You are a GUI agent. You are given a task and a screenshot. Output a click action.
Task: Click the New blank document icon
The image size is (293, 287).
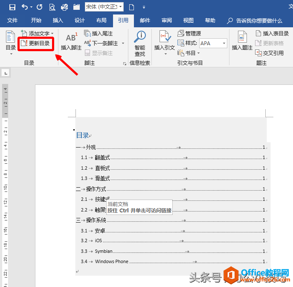(x=131, y=7)
